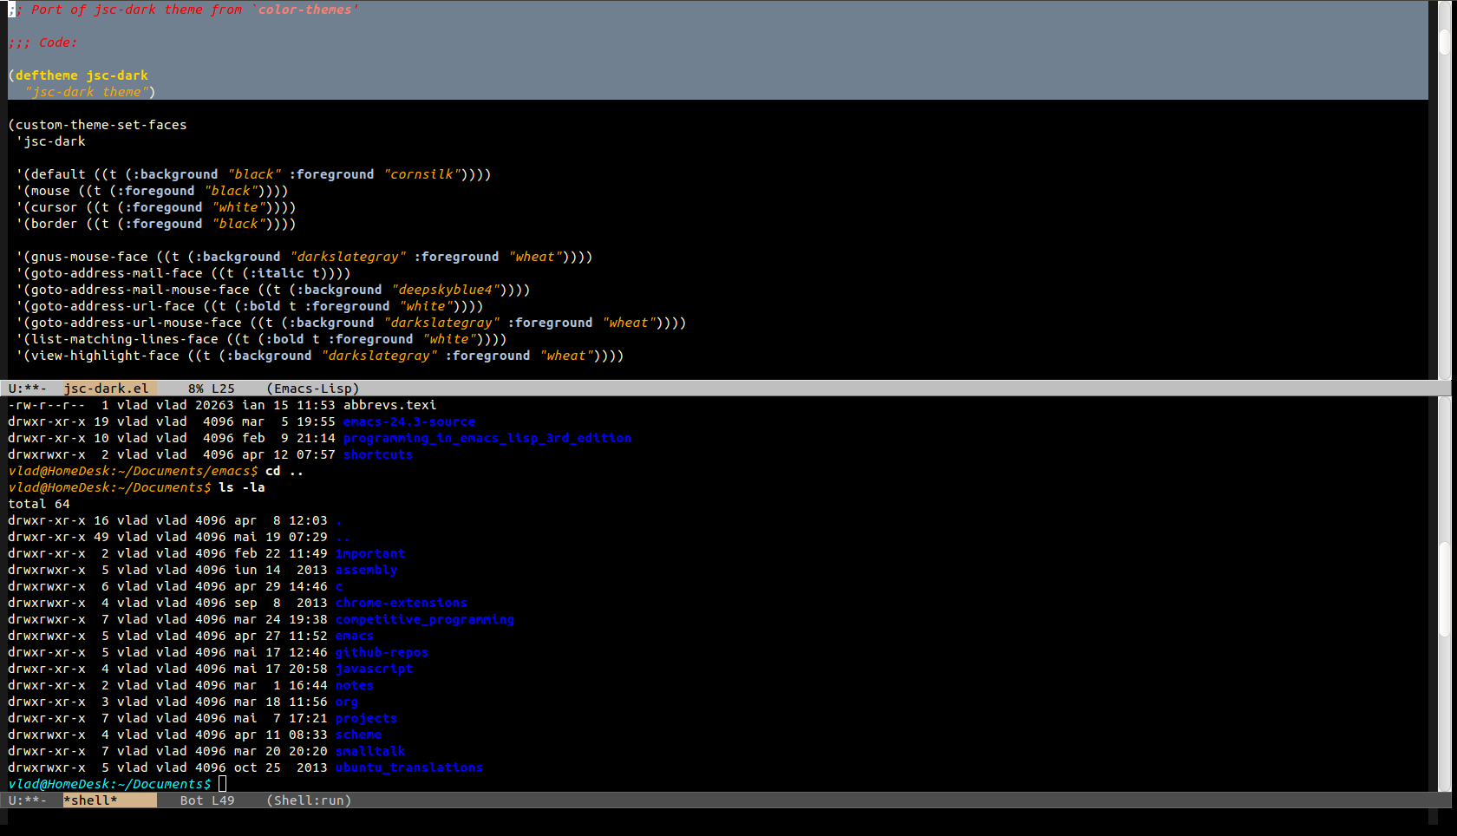Click the 'shortcuts' directory entry
The image size is (1457, 836).
[x=378, y=454]
